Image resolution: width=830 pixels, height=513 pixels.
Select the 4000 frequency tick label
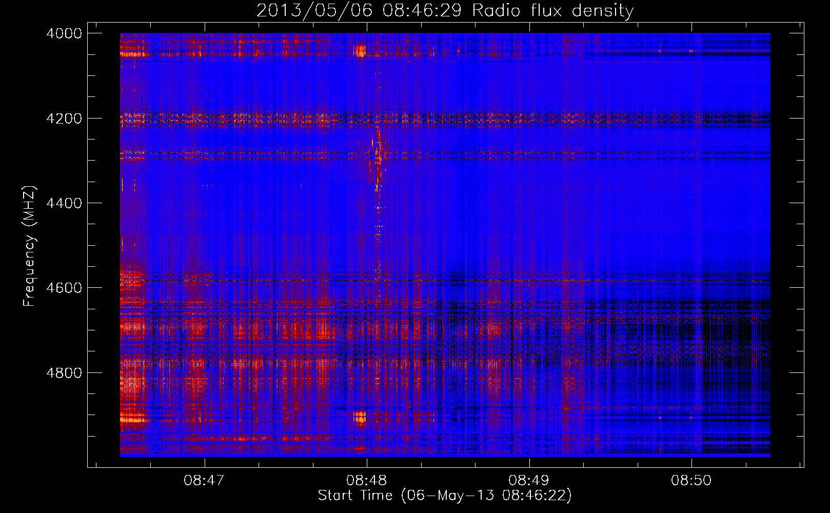click(64, 33)
